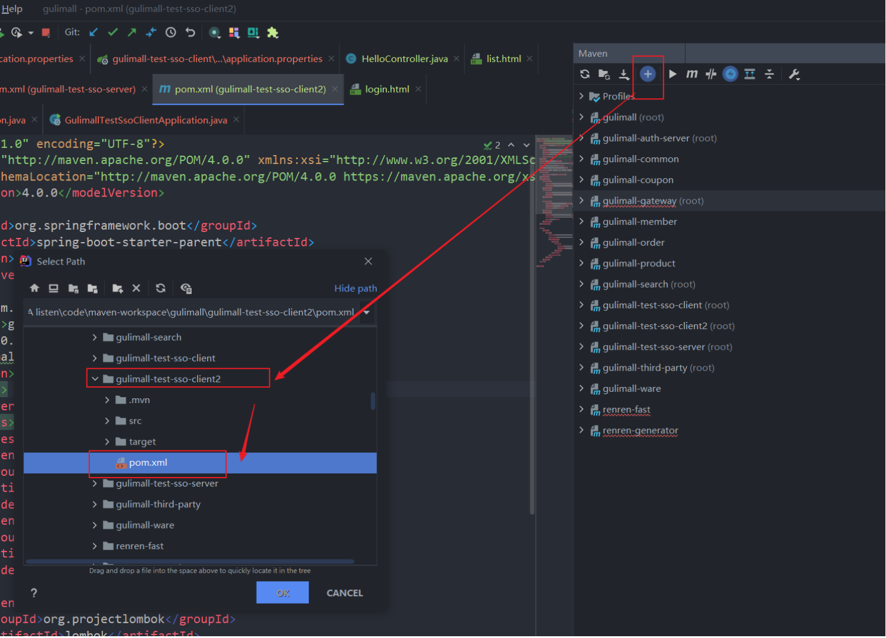The height and width of the screenshot is (638, 886).
Task: Click CANCEL button in Select Path dialog
Action: coord(345,593)
